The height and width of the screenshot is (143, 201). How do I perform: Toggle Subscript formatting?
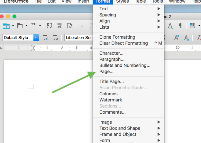pyautogui.click(x=187, y=38)
